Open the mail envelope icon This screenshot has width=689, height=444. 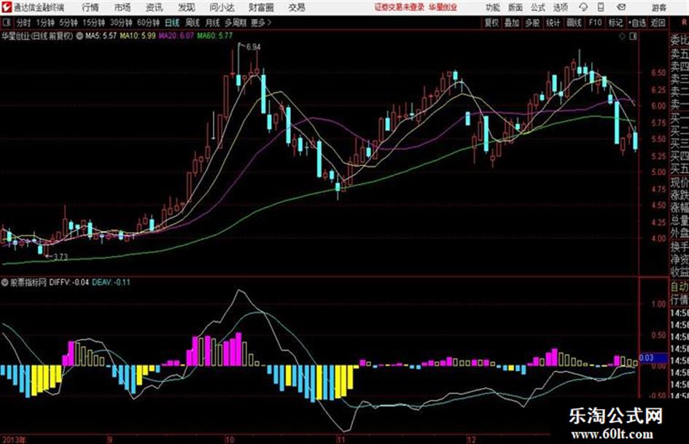tap(621, 7)
